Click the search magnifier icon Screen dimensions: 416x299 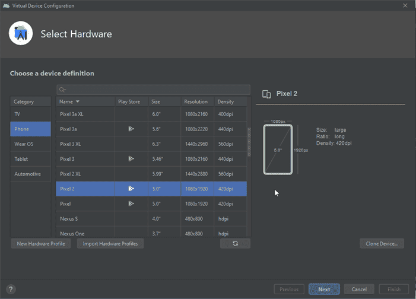click(x=62, y=90)
